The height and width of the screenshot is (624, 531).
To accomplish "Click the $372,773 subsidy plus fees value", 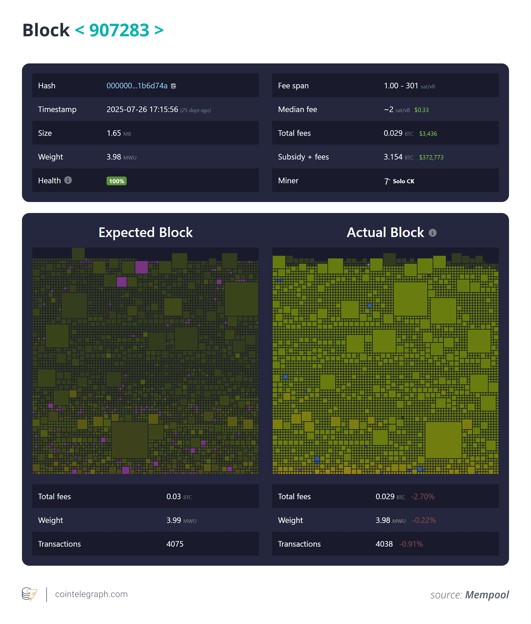I will click(x=431, y=157).
